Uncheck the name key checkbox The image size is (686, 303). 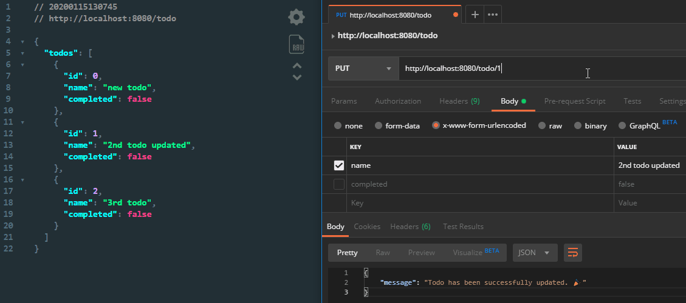click(x=339, y=165)
